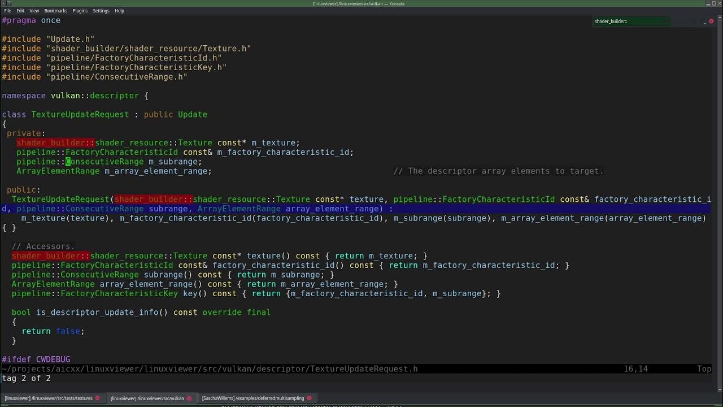Click the highlighted constructor continuation line
Viewport: 723px width, 407px height.
(355, 209)
